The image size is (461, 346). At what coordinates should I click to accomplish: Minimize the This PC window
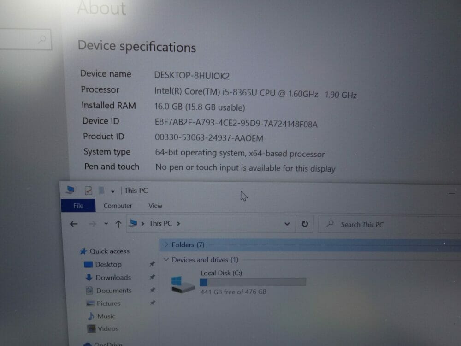[452, 193]
